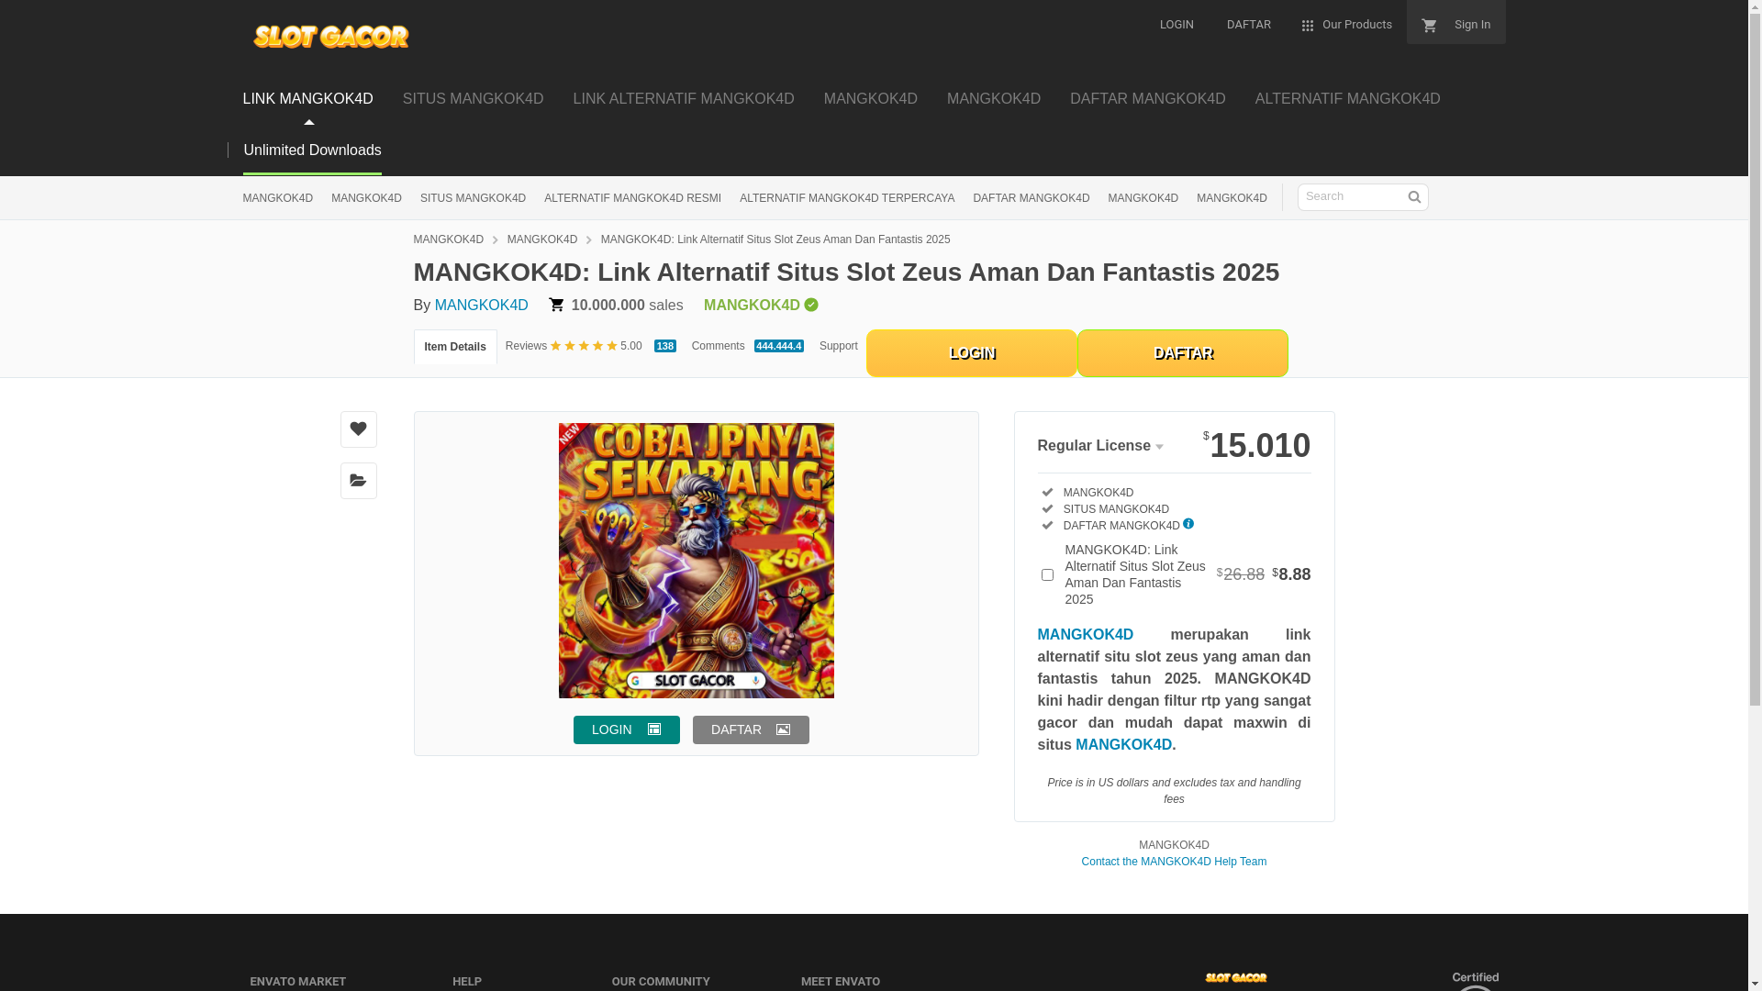Viewport: 1762px width, 991px height.
Task: Open the Comments tab
Action: [719, 346]
